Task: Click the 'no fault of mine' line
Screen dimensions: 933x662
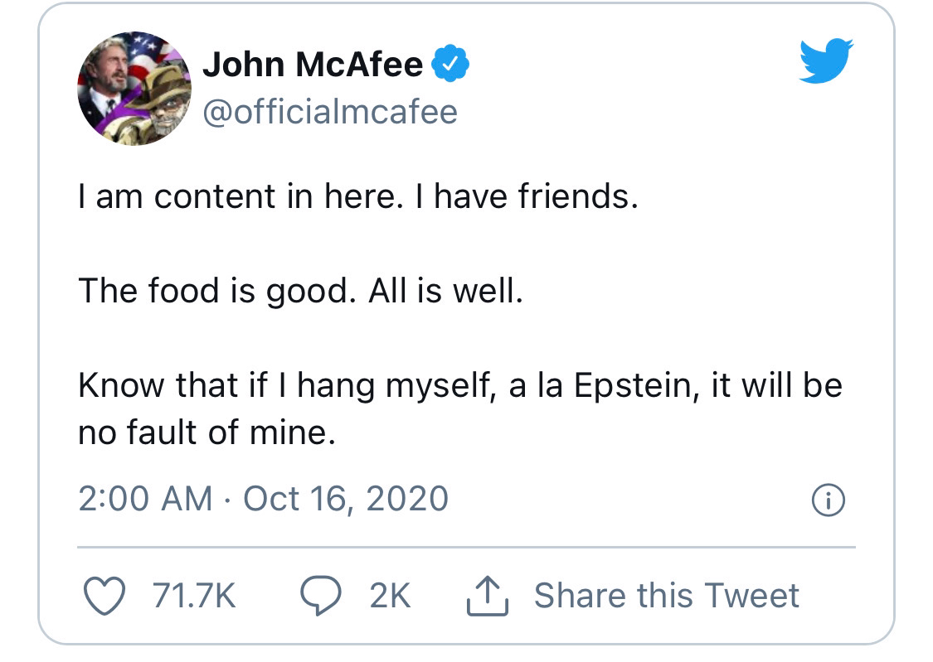Action: pos(207,432)
